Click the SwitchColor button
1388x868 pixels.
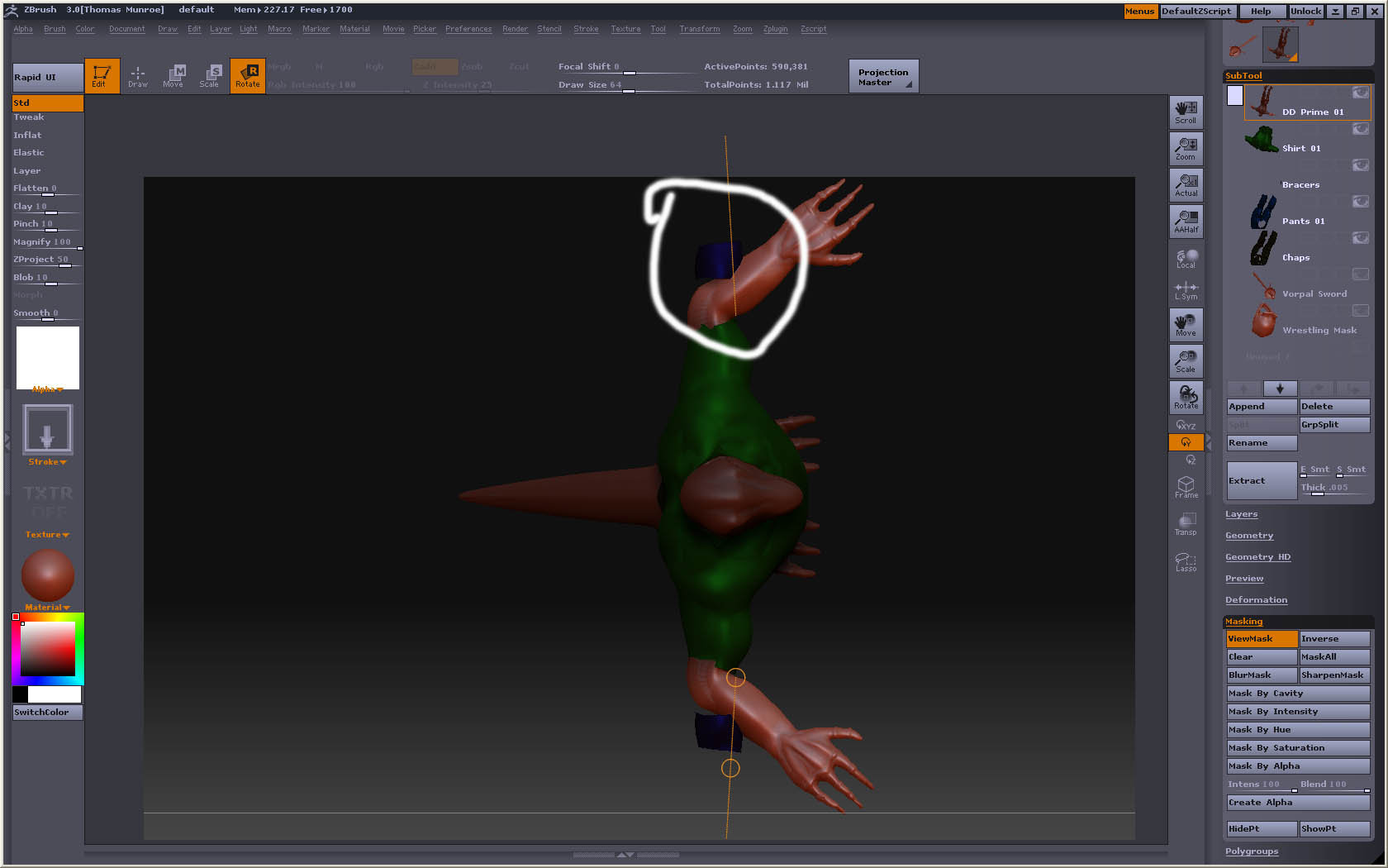pyautogui.click(x=47, y=713)
